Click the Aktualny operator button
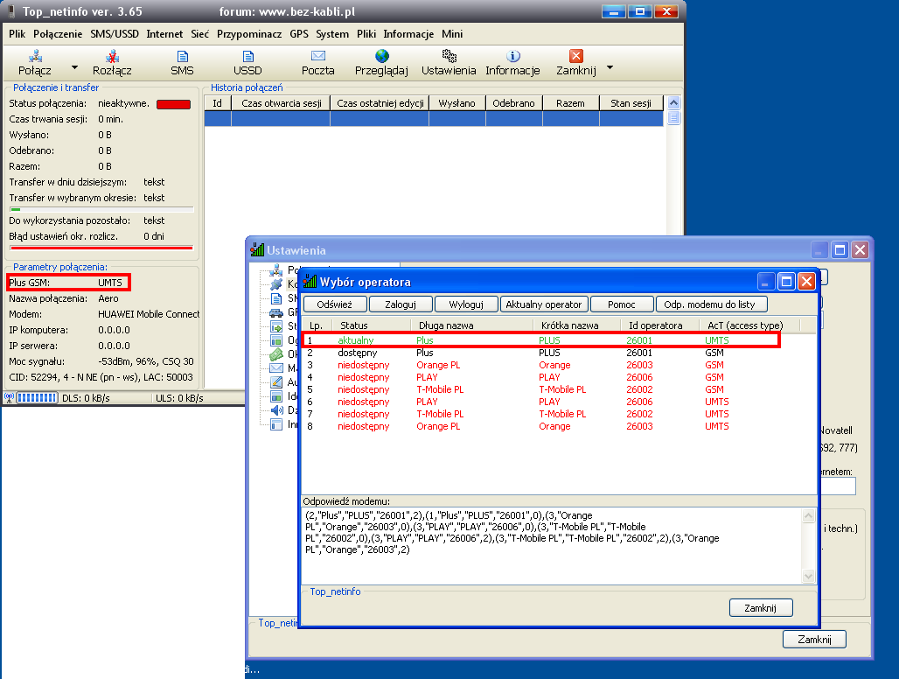899x679 pixels. tap(542, 304)
